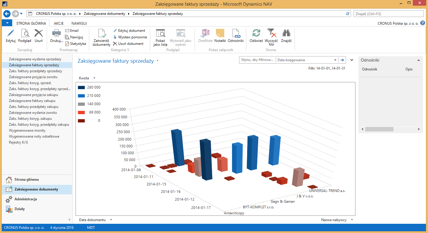This screenshot has width=428, height=233.
Task: Click the Odnośniki ribbon icon
Action: pos(236,33)
